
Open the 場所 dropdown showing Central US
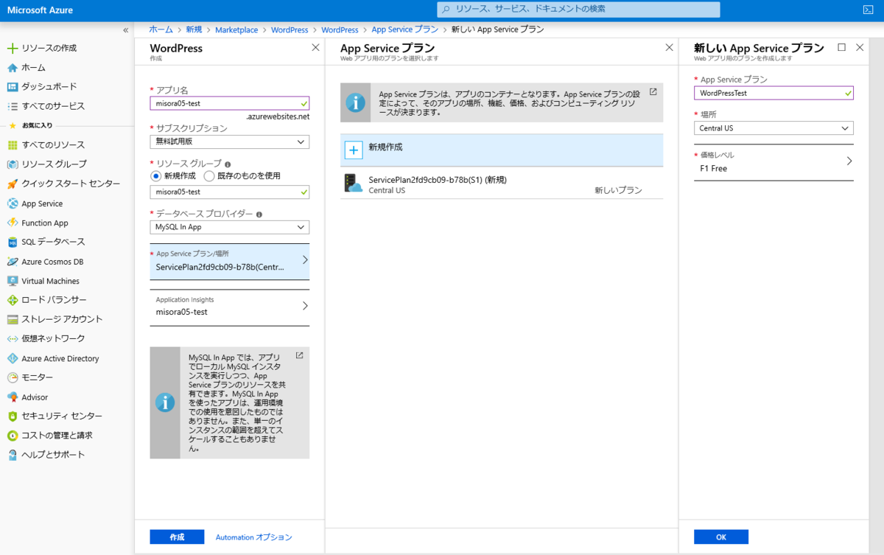coord(773,128)
